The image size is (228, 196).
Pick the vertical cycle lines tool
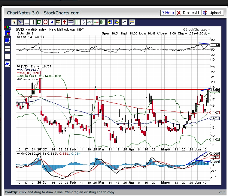point(77,22)
